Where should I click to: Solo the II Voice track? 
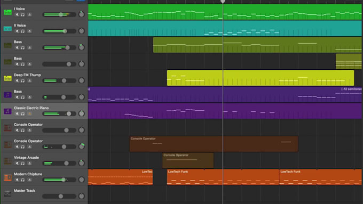[x=23, y=31]
